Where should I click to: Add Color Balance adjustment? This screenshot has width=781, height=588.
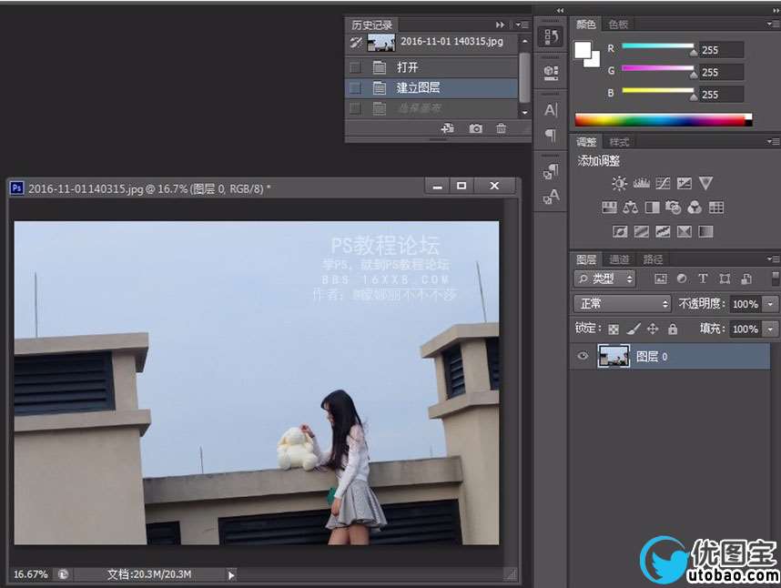[x=631, y=208]
